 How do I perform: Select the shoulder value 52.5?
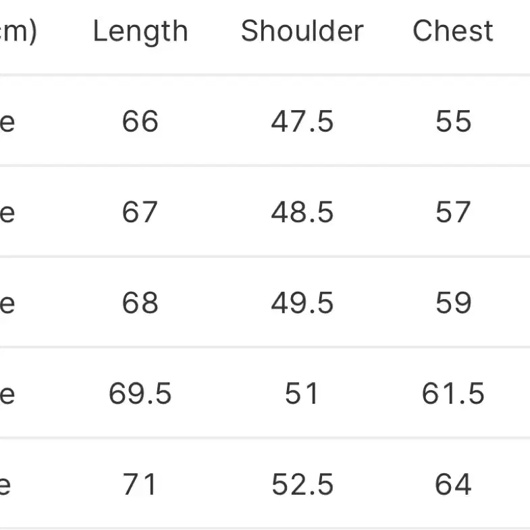[x=302, y=484]
